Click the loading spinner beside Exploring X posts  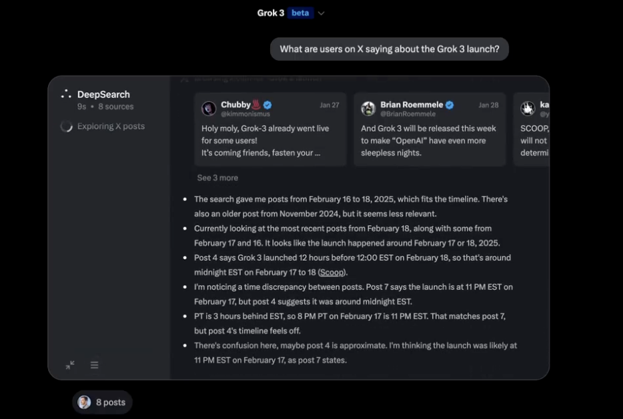pos(66,125)
